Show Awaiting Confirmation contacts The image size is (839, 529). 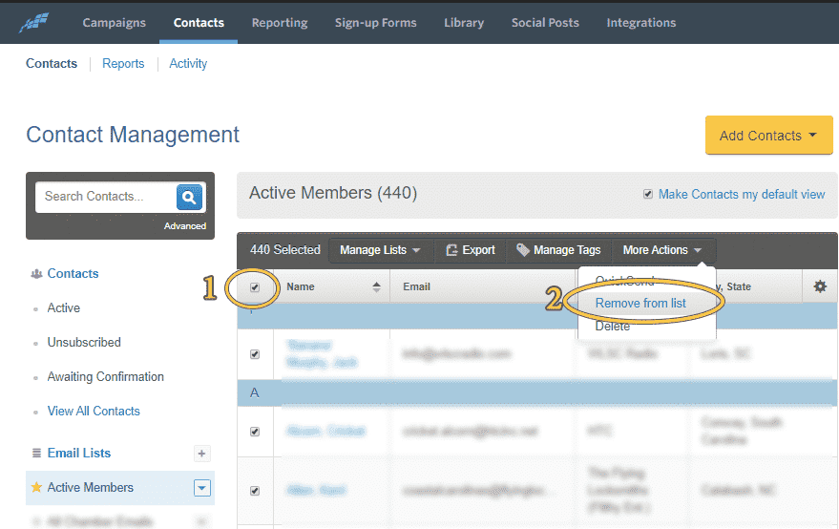click(x=105, y=377)
